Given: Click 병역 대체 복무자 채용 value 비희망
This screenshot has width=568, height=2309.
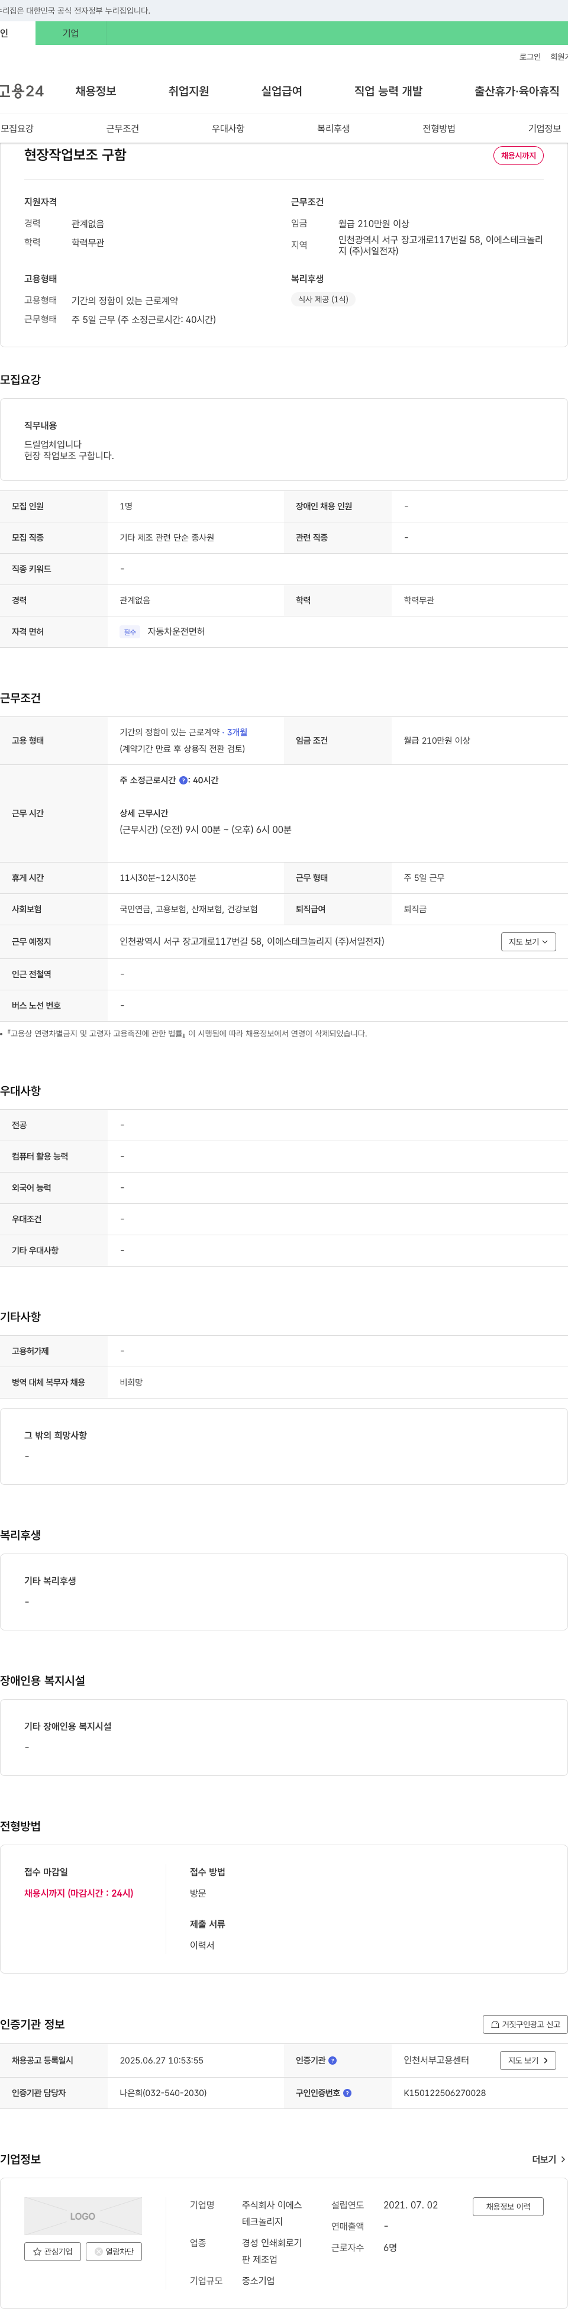Looking at the screenshot, I should 131,1383.
